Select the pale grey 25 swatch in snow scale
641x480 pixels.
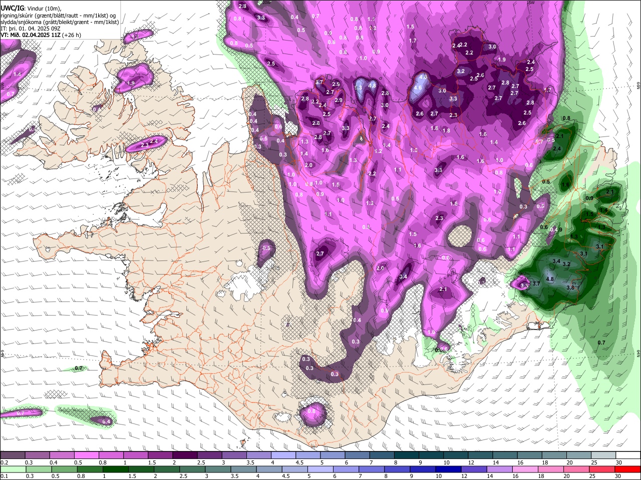pyautogui.click(x=604, y=455)
